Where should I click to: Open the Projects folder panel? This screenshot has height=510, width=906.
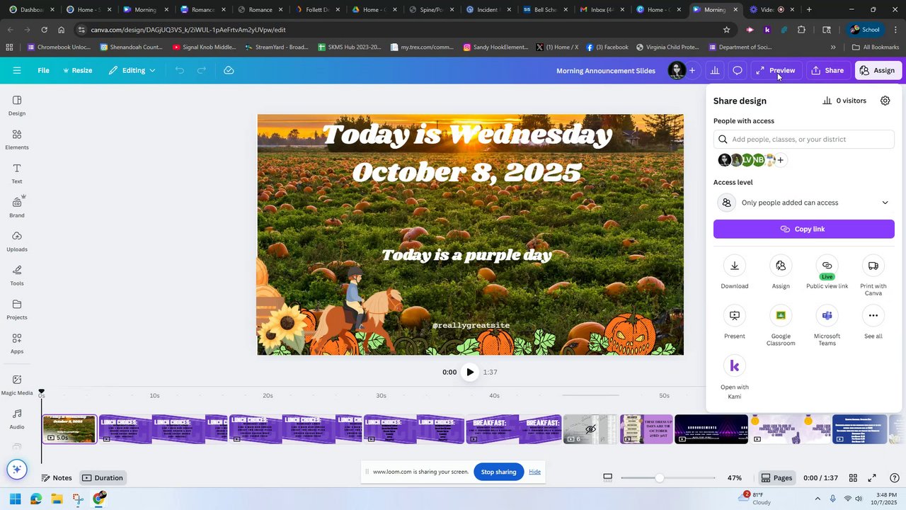pos(17,309)
